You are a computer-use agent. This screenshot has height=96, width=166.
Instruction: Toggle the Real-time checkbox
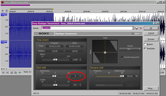[x=145, y=49]
